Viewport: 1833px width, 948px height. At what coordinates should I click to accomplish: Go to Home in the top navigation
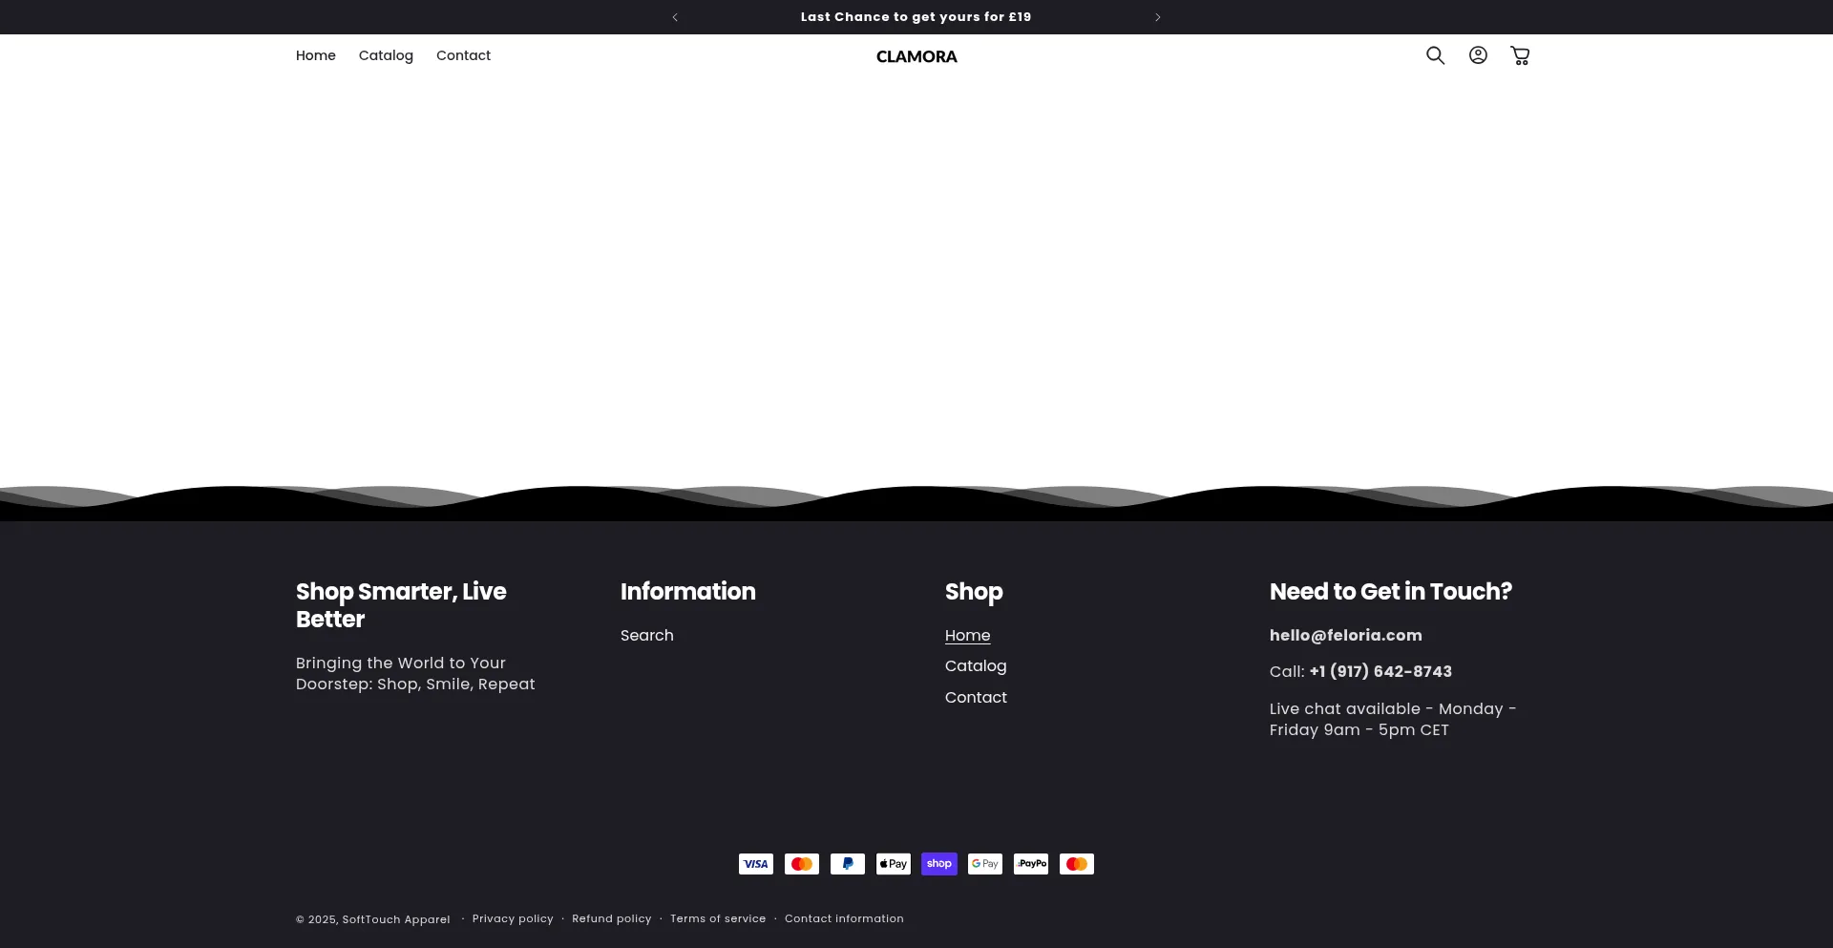coord(315,55)
